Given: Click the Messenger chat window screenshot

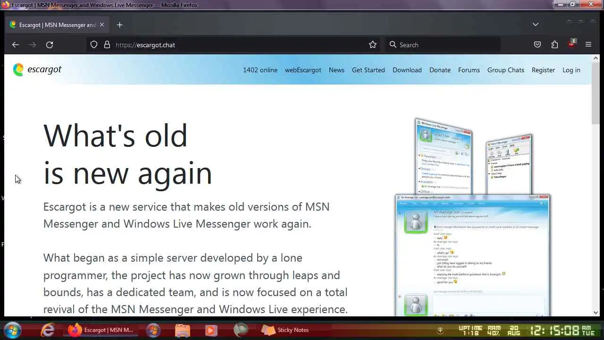Looking at the screenshot, I should point(472,255).
